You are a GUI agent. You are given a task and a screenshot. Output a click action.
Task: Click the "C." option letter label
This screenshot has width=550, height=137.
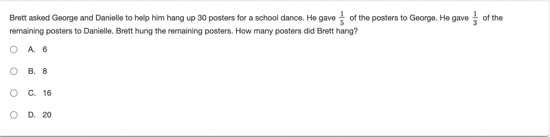[x=32, y=93]
